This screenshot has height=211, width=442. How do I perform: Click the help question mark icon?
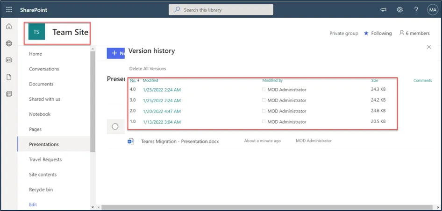(416, 10)
